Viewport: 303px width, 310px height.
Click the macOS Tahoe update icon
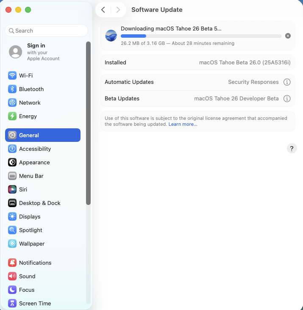(111, 36)
